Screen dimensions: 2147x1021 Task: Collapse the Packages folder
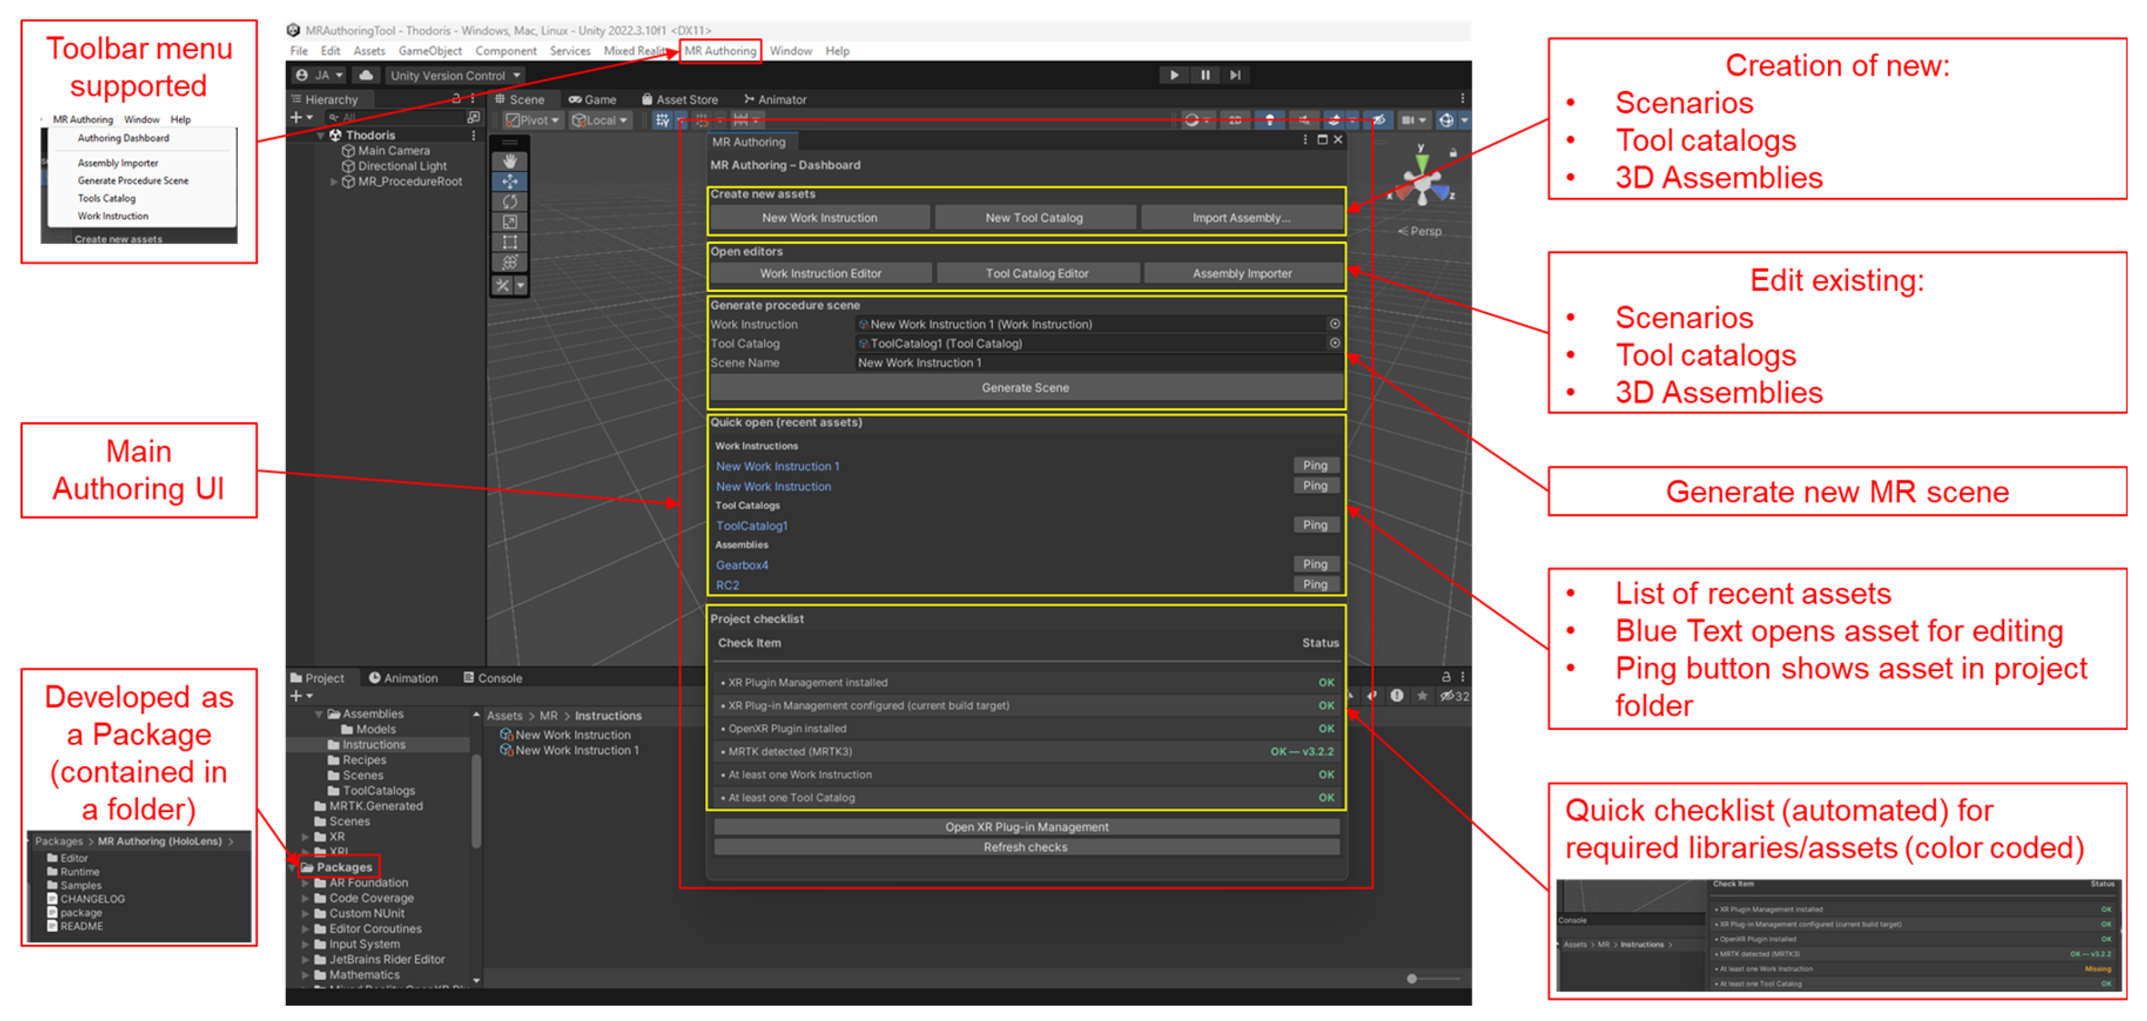pyautogui.click(x=293, y=867)
